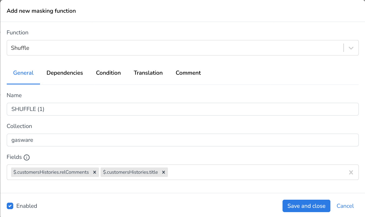
Task: Click the Cancel link
Action: coord(345,206)
